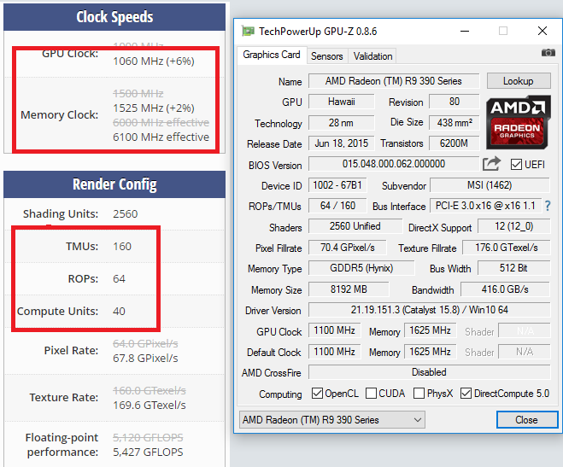Click the Shaders field 2560 Unified
The width and height of the screenshot is (563, 467).
[355, 226]
